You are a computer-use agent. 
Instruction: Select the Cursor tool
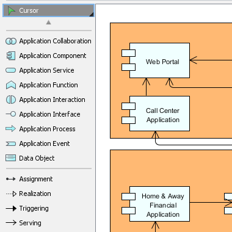click(x=48, y=10)
